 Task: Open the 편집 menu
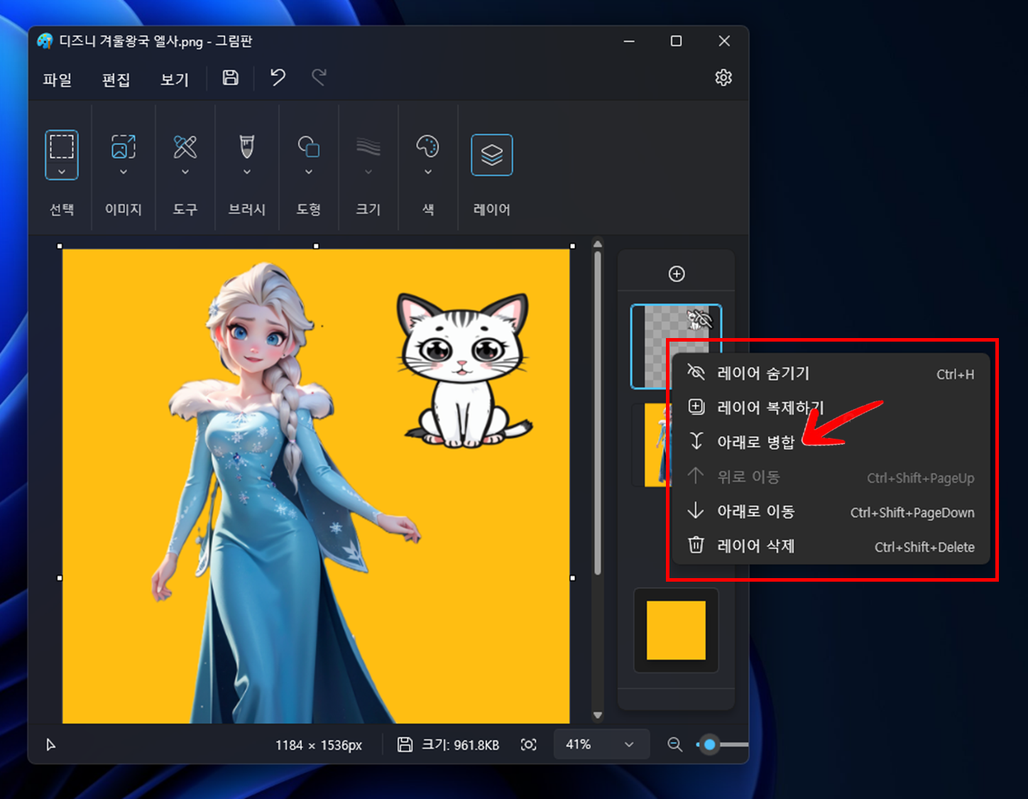pos(116,80)
